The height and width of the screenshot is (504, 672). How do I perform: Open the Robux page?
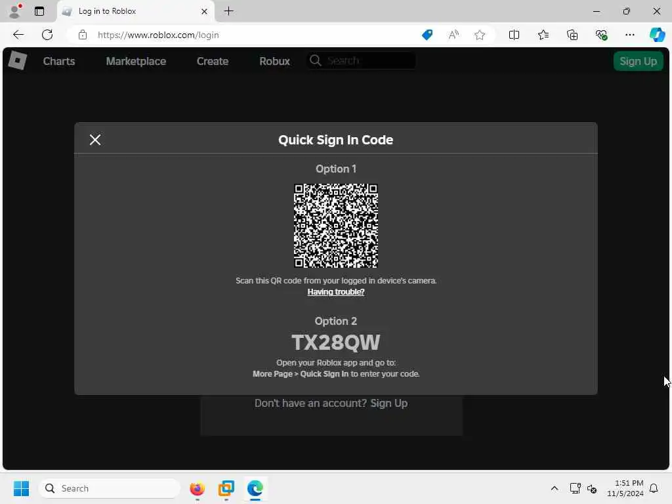coord(275,61)
